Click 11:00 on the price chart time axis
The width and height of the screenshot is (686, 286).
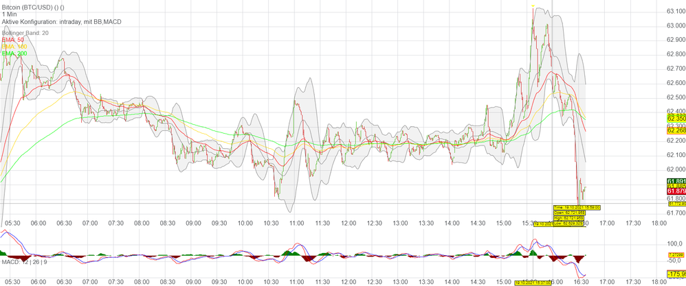[x=297, y=223]
